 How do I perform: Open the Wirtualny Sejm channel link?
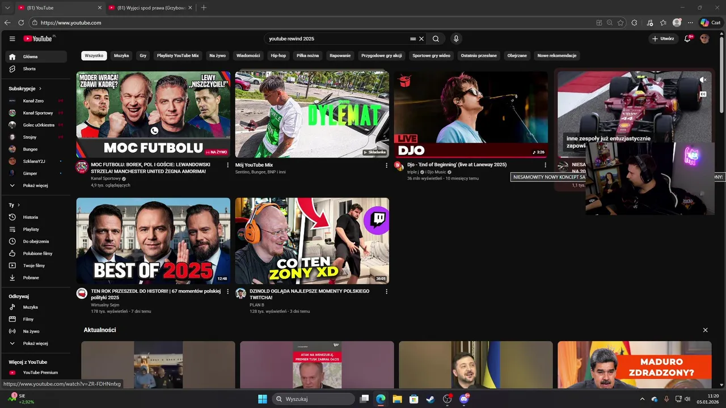pos(105,305)
